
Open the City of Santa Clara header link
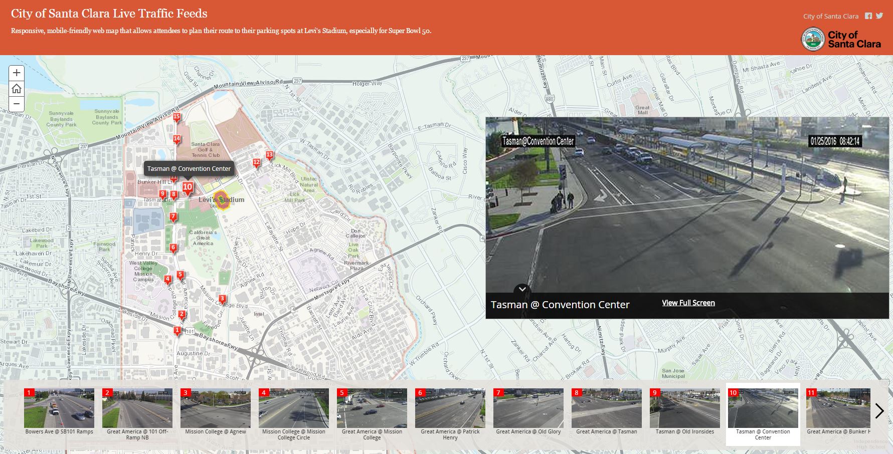pyautogui.click(x=831, y=16)
